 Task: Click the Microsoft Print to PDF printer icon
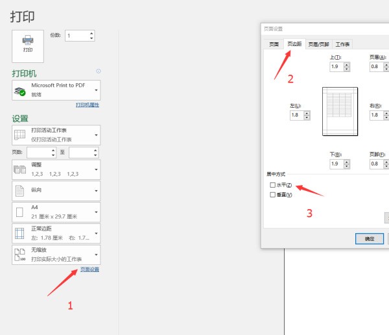point(20,90)
